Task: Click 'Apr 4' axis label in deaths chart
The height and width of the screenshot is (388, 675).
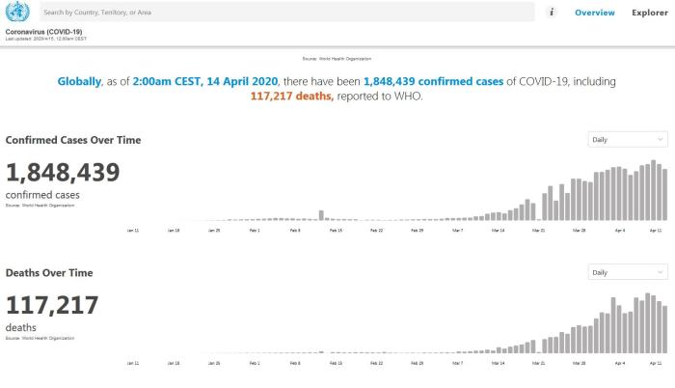Action: click(620, 364)
